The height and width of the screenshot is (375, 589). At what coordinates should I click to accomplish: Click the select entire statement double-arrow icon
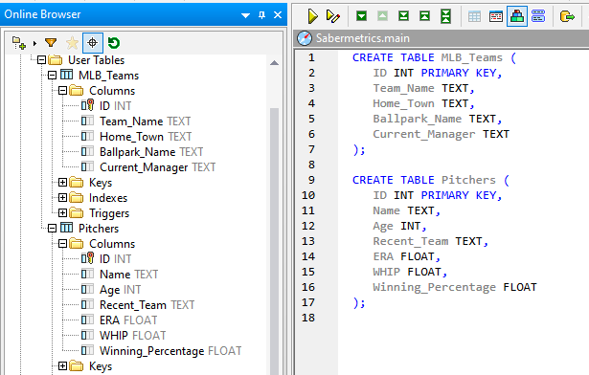pyautogui.click(x=445, y=16)
